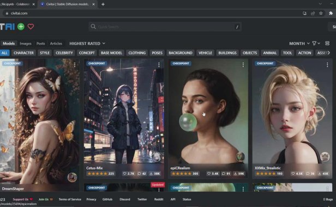Click the XXMix_9realistic likes count 4.5K
336x207 pixels.
297,174
